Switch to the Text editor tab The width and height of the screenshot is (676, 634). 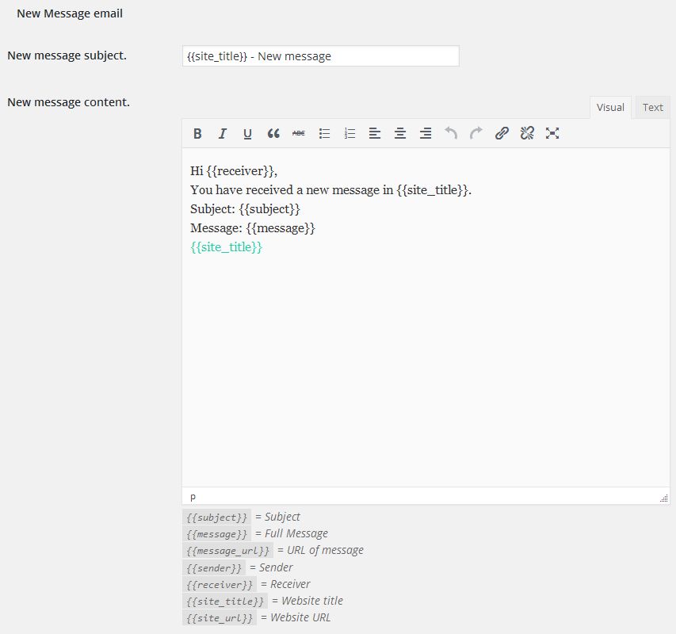coord(652,108)
